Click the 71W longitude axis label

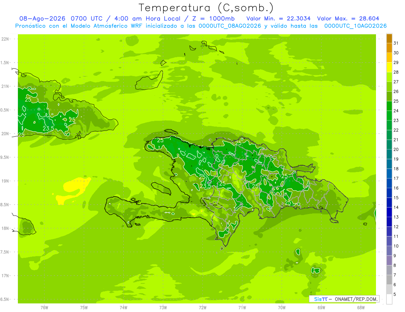pyautogui.click(x=242, y=308)
